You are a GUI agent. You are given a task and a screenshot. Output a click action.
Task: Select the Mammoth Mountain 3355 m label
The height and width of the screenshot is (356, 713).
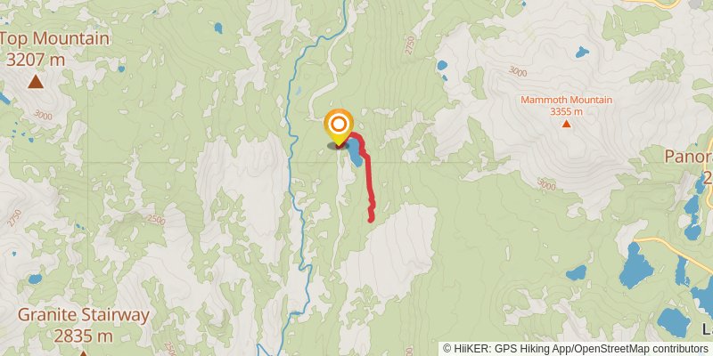coord(566,105)
